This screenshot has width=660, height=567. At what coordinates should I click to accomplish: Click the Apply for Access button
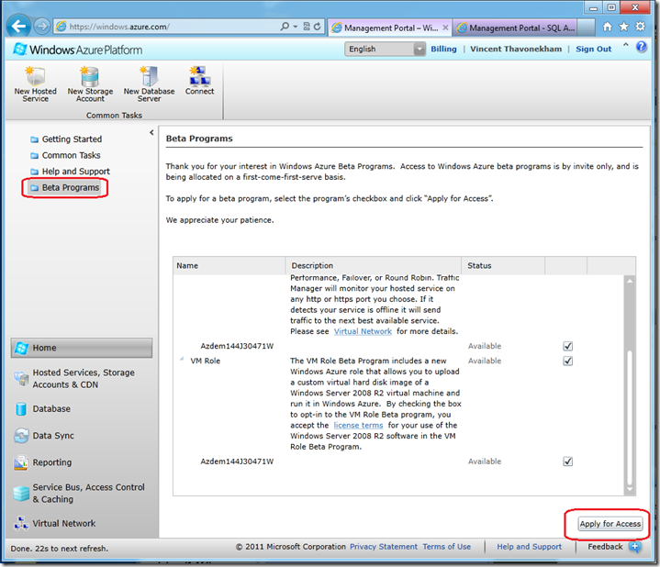610,524
